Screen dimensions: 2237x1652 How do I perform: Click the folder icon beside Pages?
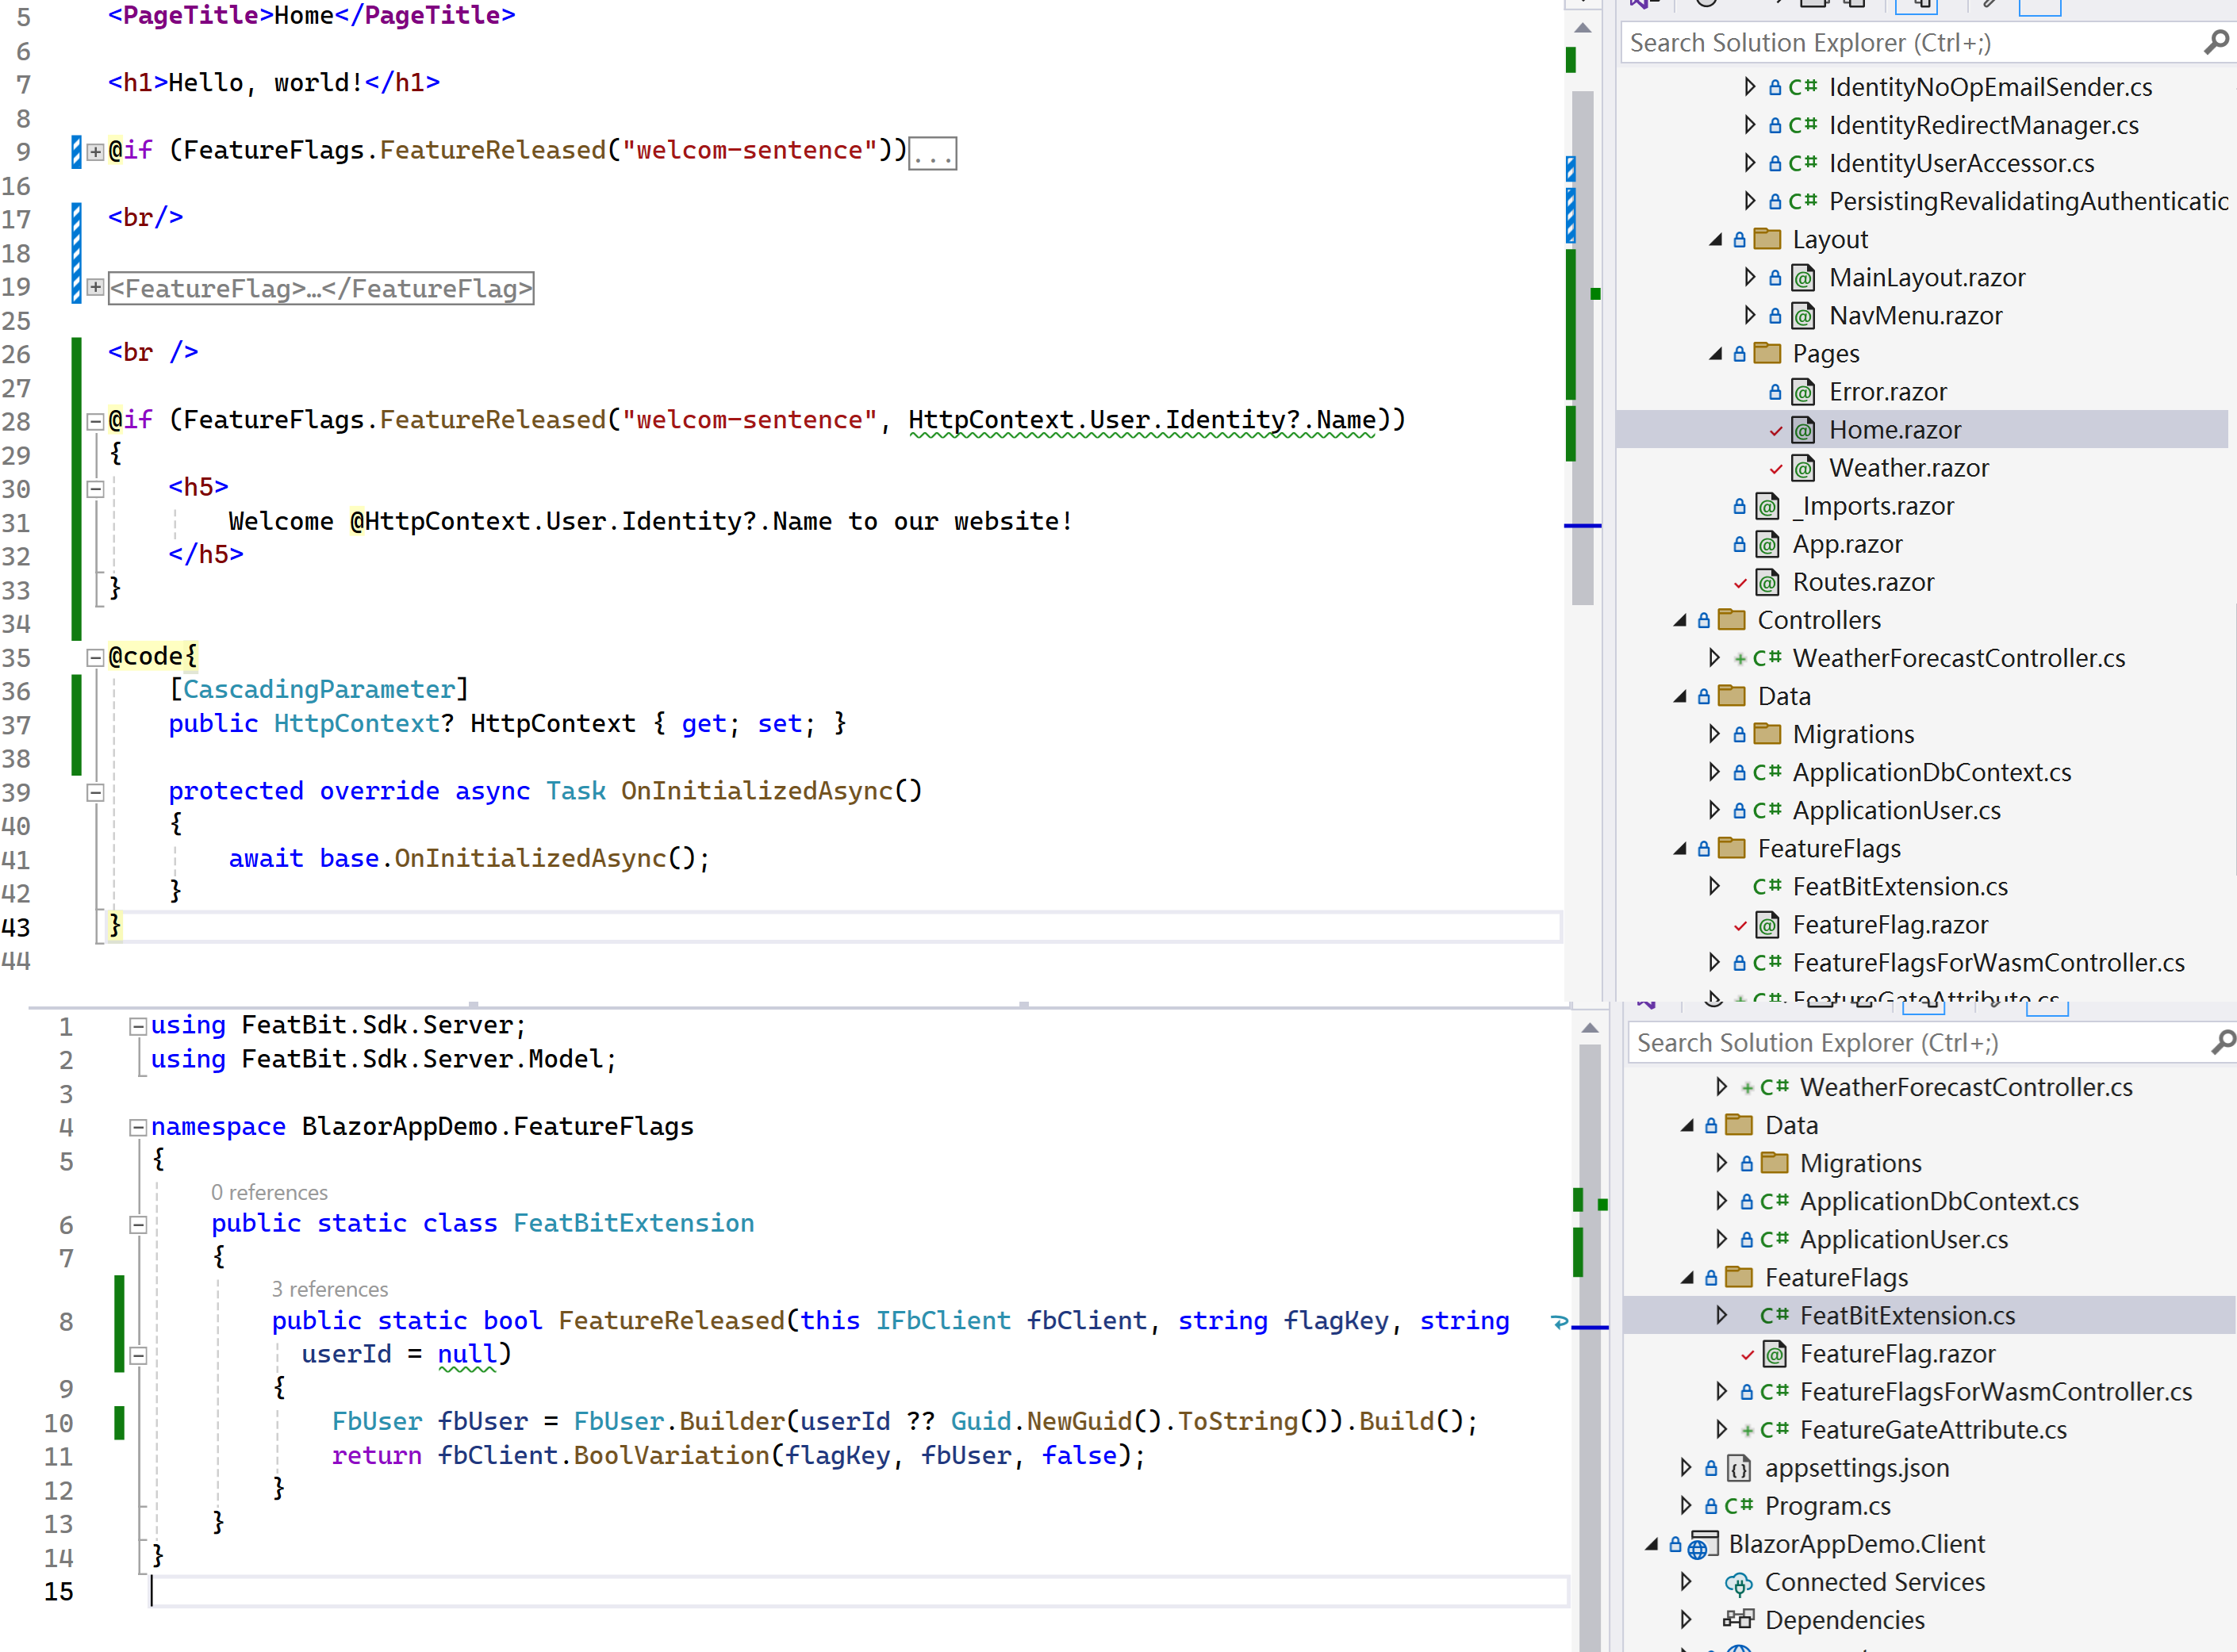point(1768,353)
